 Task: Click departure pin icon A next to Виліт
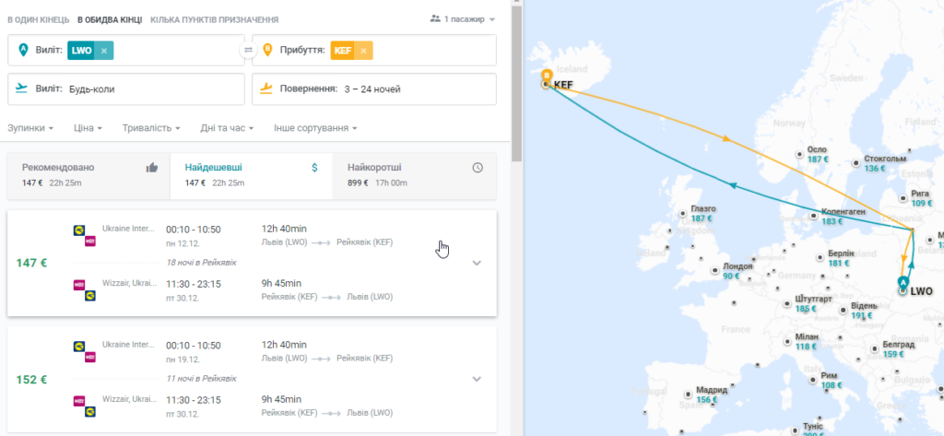[x=23, y=50]
